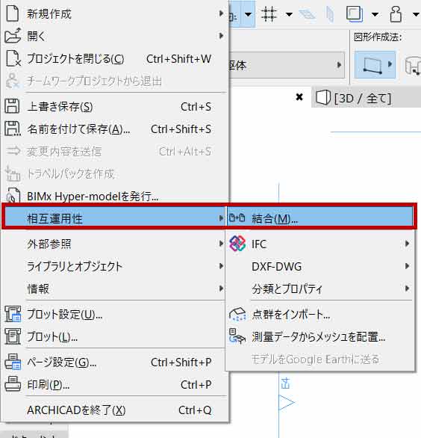
Task: Select the straight wall geometry method icon
Action: (372, 65)
